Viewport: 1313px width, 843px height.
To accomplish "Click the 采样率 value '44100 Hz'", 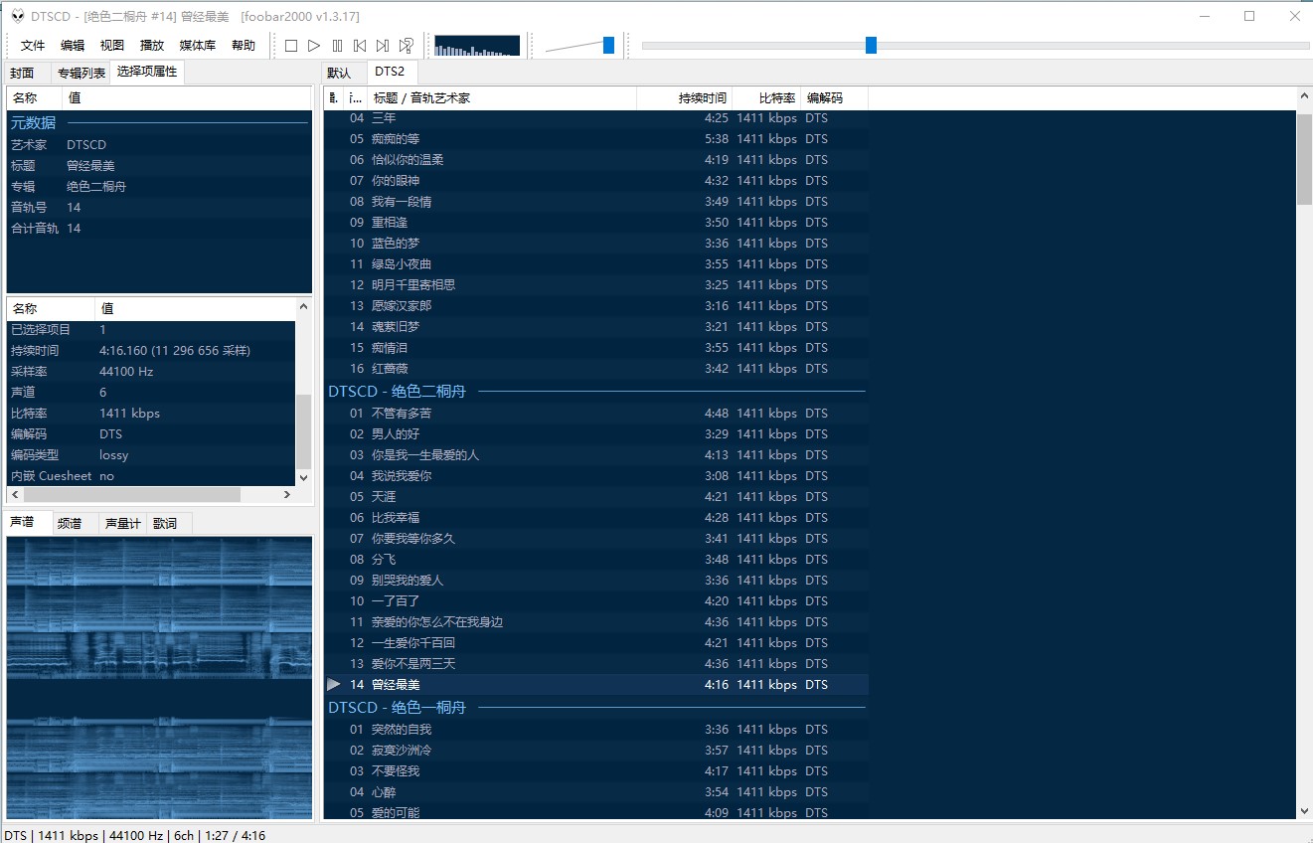I will (x=126, y=372).
